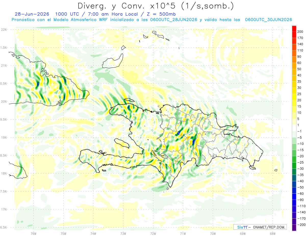Click the '17N' latitude label
This screenshot has height=237, width=306.
point(4,209)
